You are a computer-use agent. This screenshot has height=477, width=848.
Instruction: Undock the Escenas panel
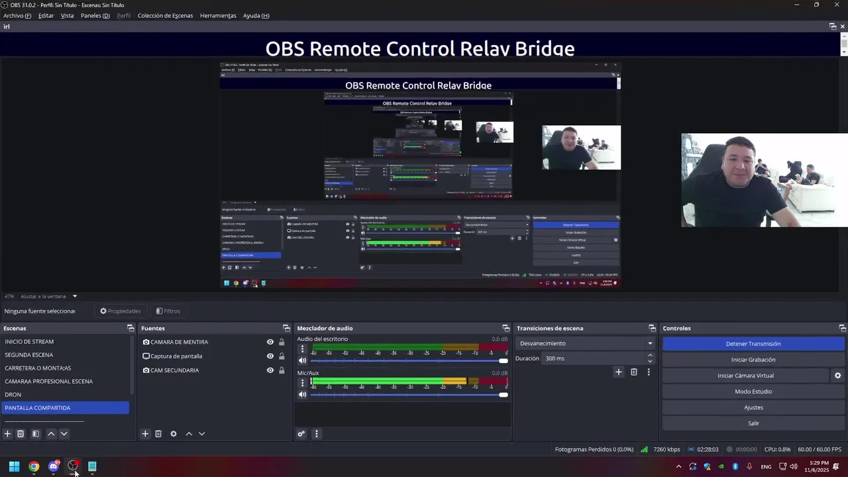[131, 329]
